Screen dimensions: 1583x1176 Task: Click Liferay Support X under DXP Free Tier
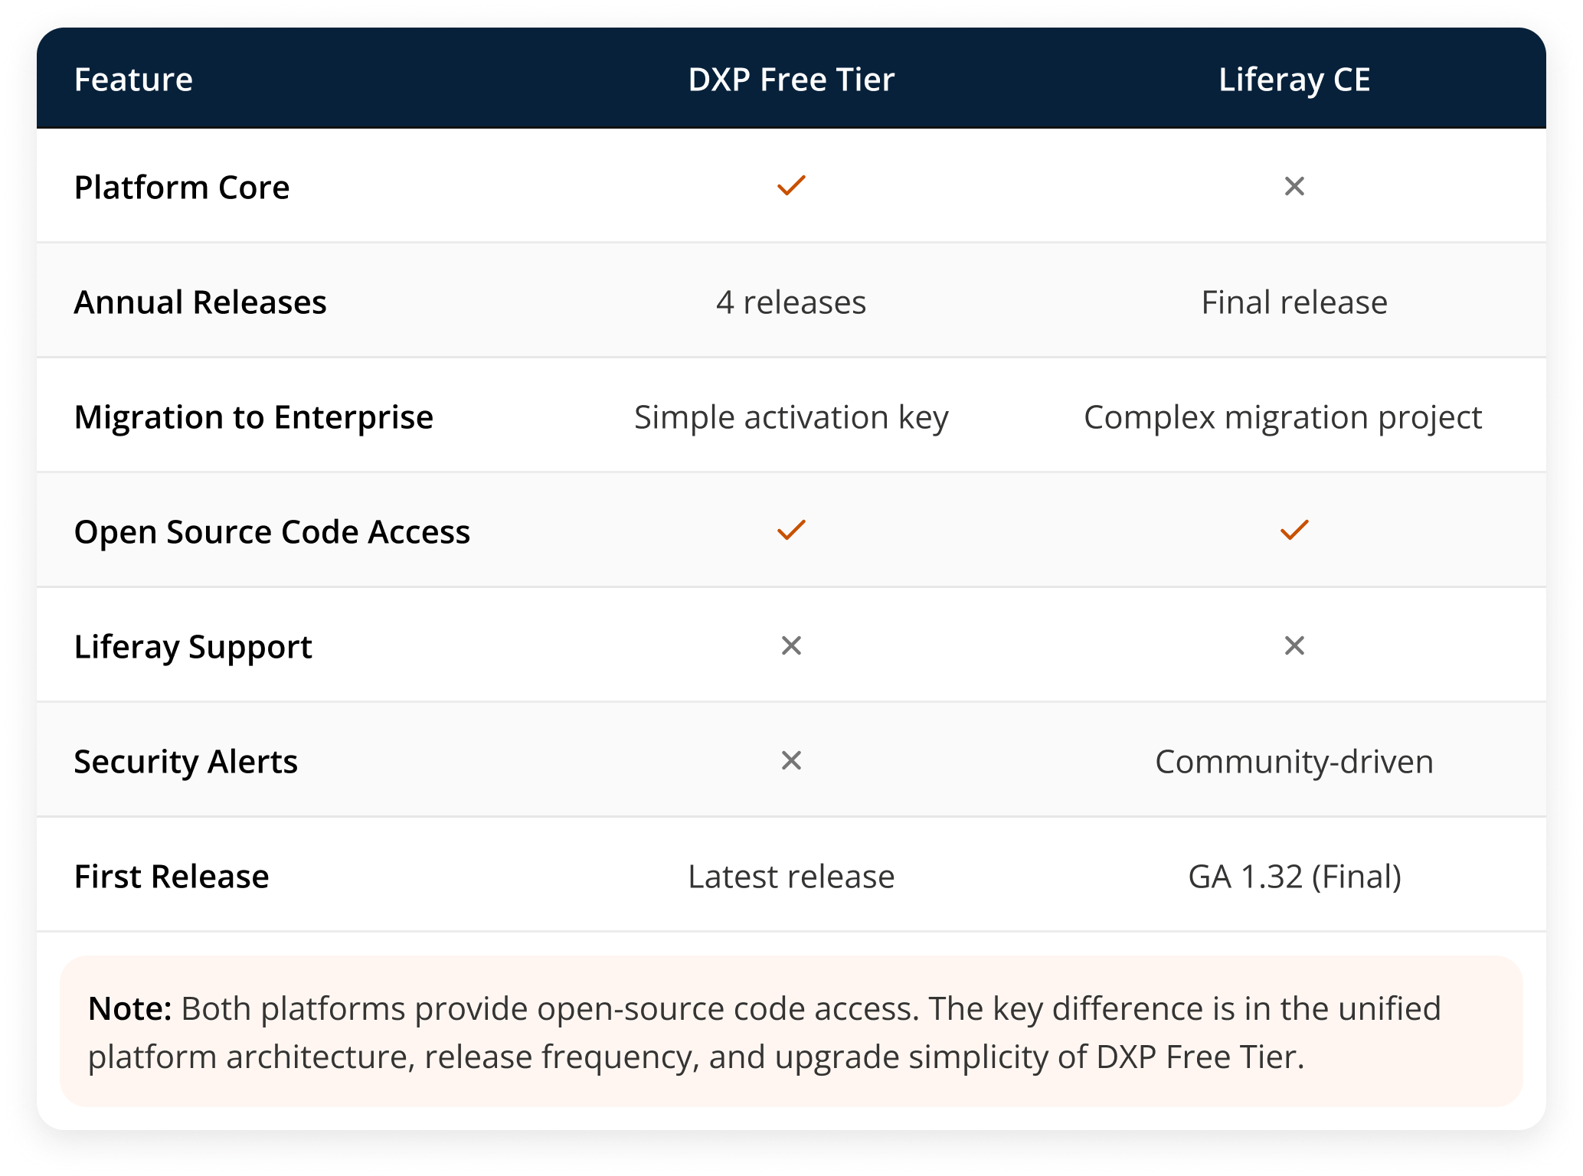coord(791,646)
